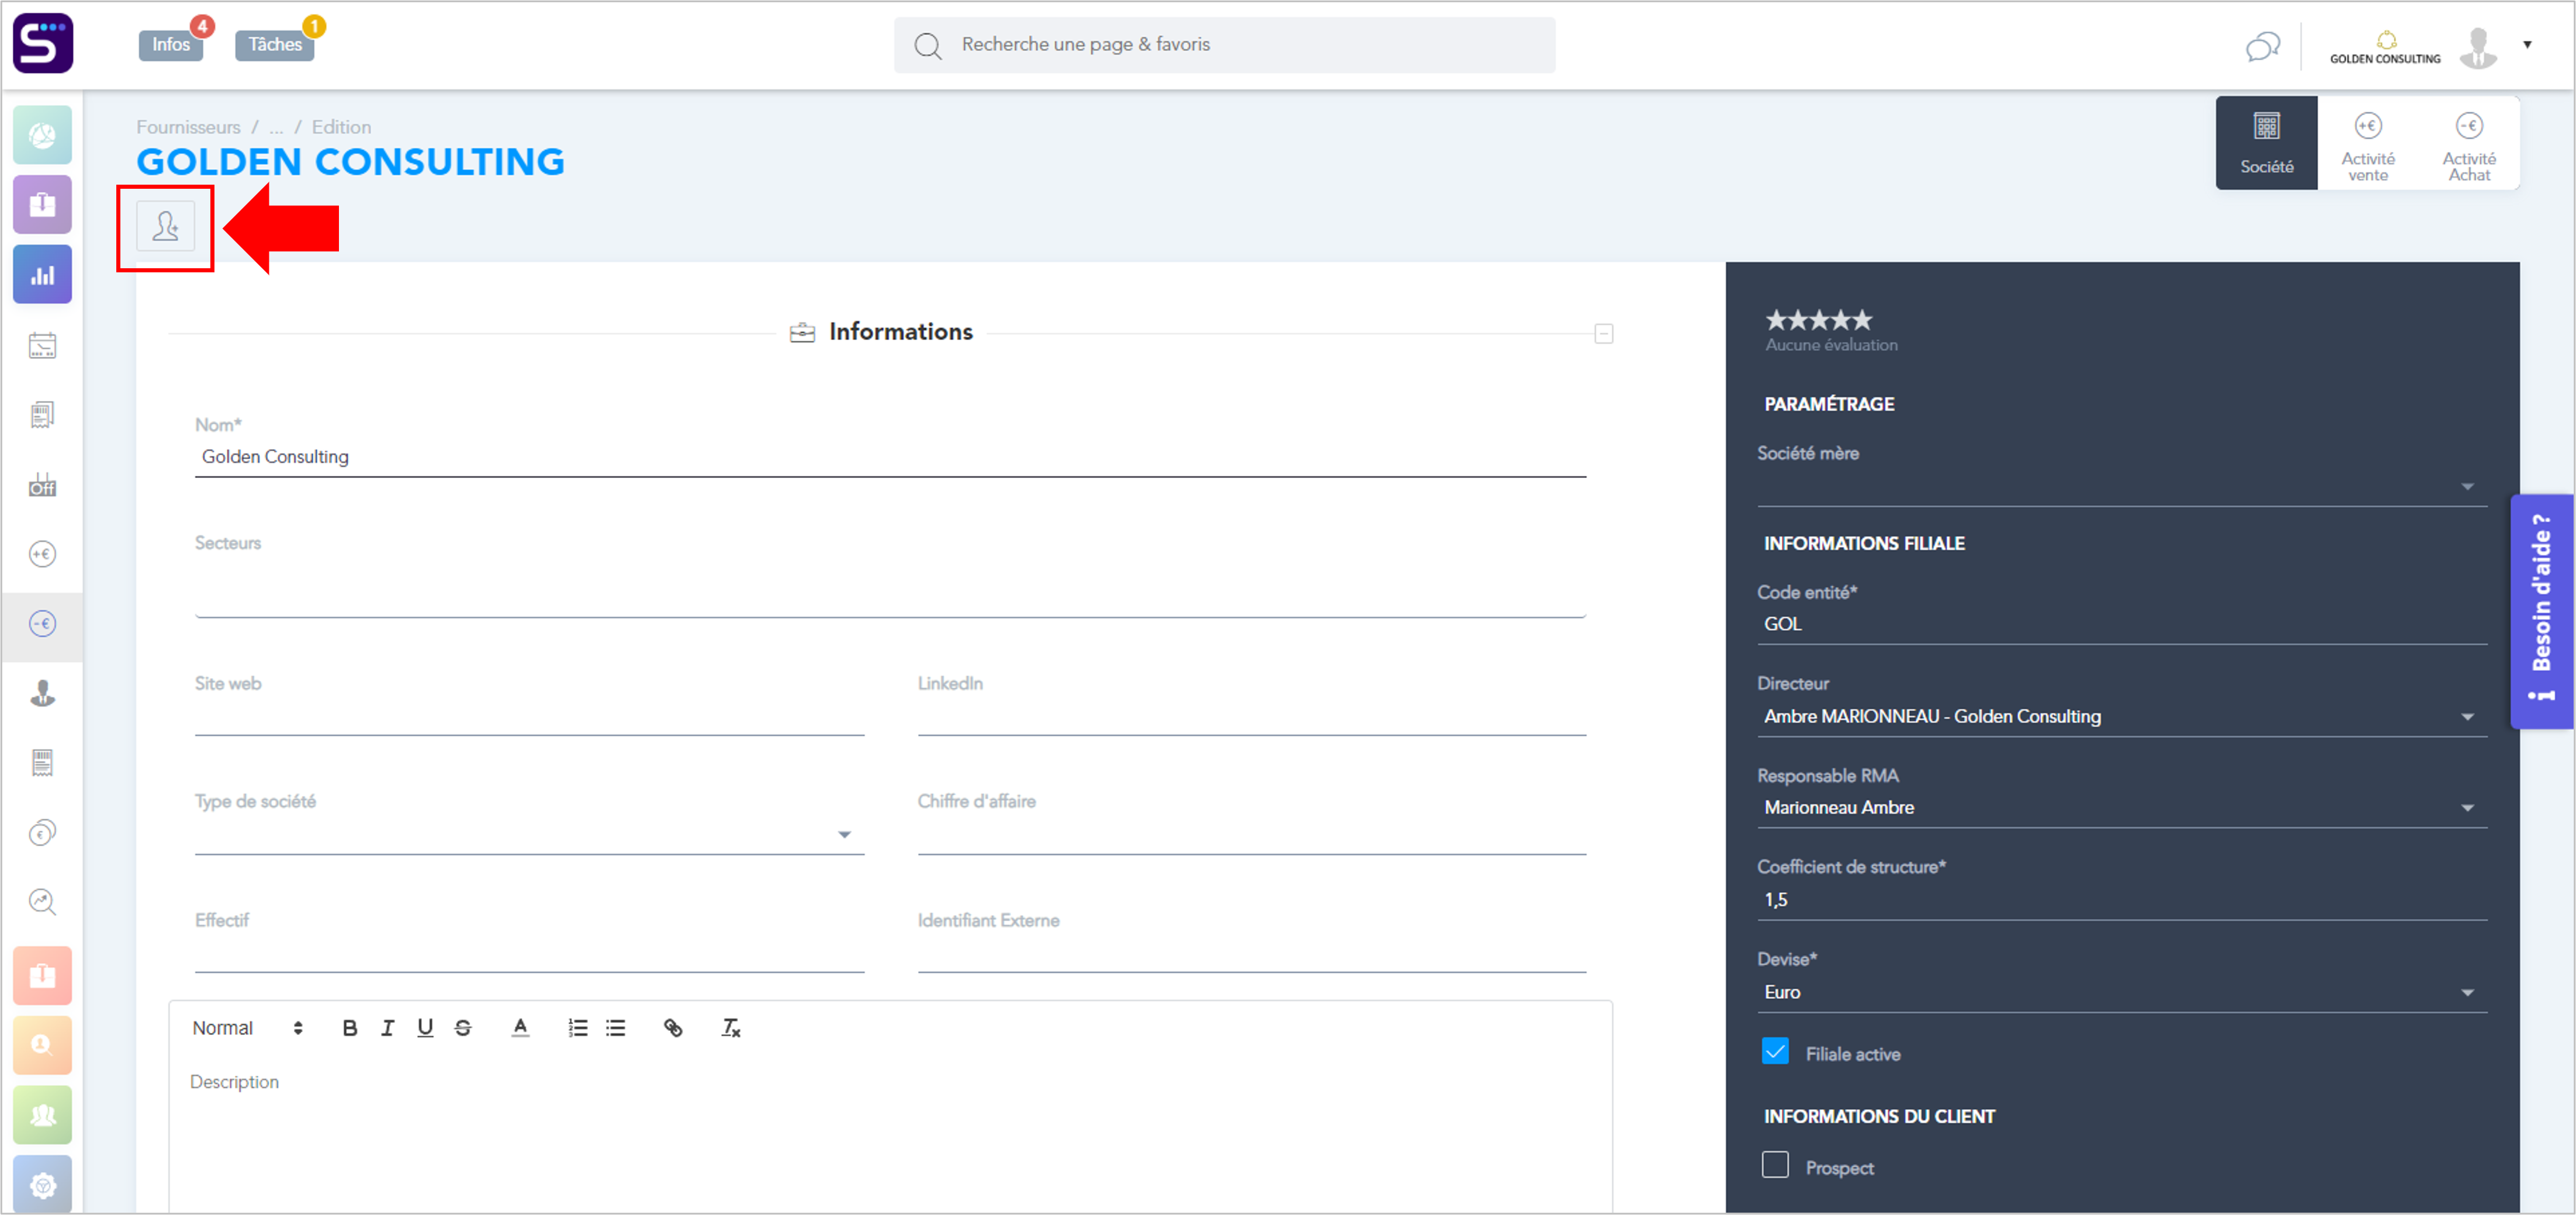
Task: Open the minus-euro purchases sidebar icon
Action: pyautogui.click(x=42, y=624)
